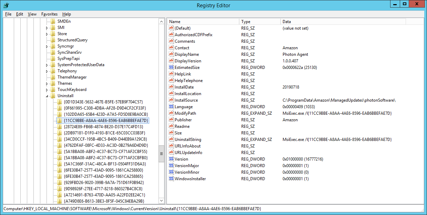Viewport: 427px width, 215px height.
Task: Expand the Telephony key node
Action: pyautogui.click(x=47, y=71)
